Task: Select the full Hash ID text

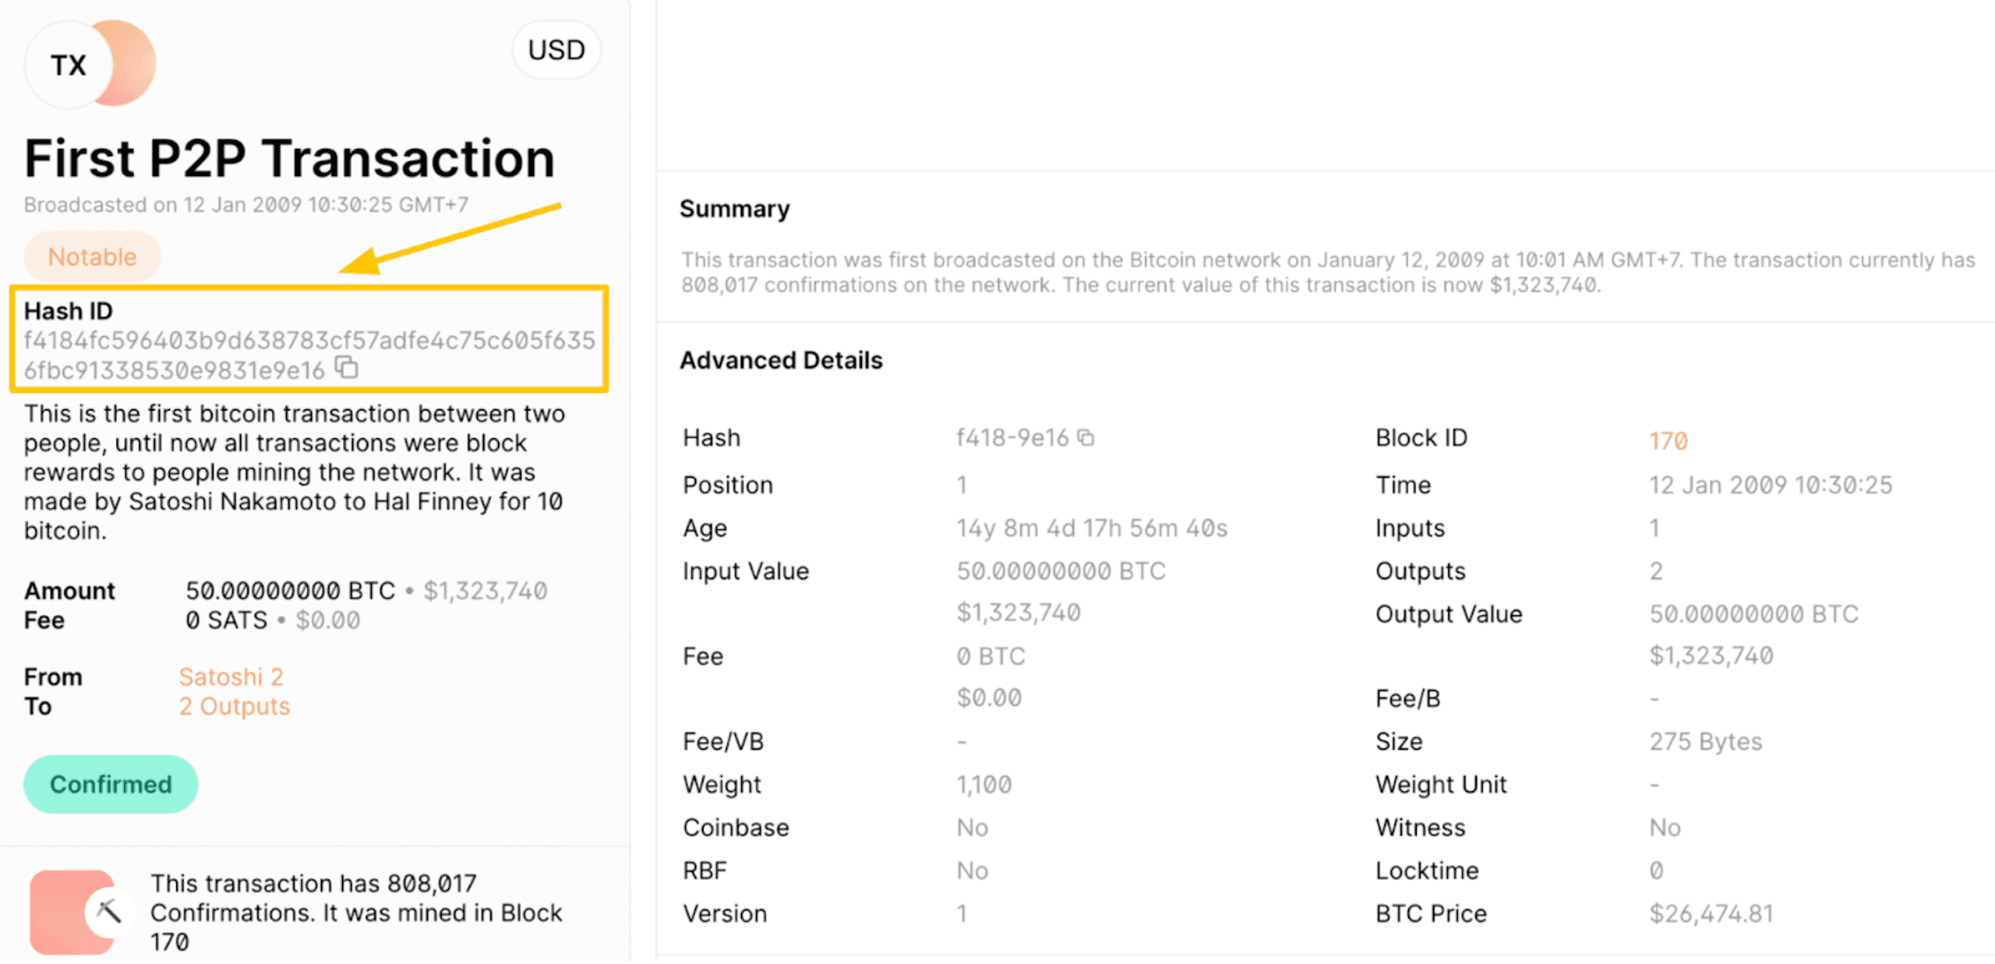Action: pos(309,341)
